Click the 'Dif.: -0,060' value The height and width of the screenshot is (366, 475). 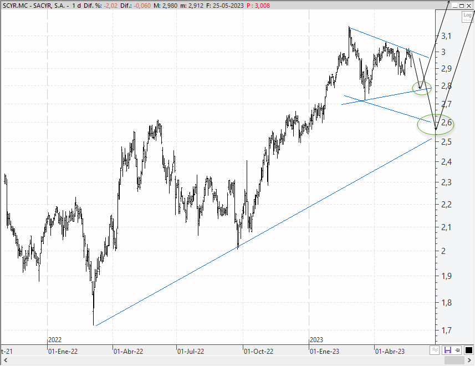coord(135,6)
